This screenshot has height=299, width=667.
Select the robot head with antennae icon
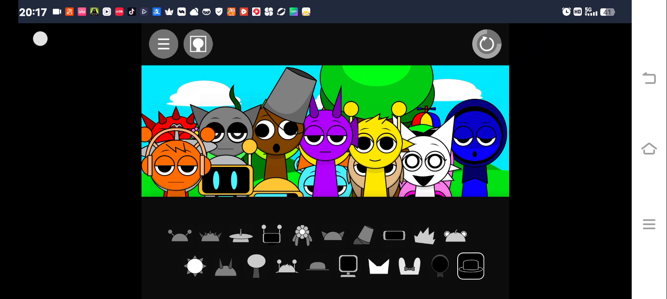point(272,235)
